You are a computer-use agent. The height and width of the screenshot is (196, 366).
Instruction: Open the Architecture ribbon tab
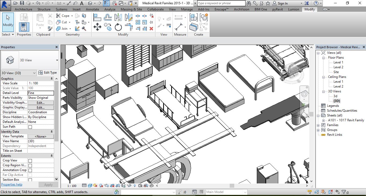tap(23, 9)
